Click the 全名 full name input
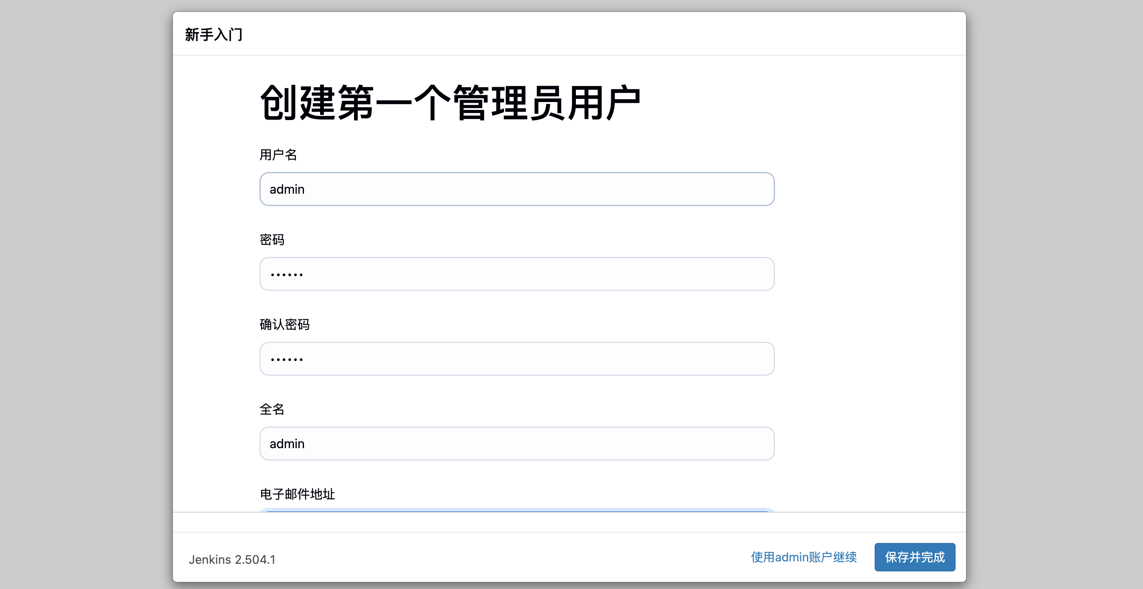The image size is (1143, 589). [517, 444]
